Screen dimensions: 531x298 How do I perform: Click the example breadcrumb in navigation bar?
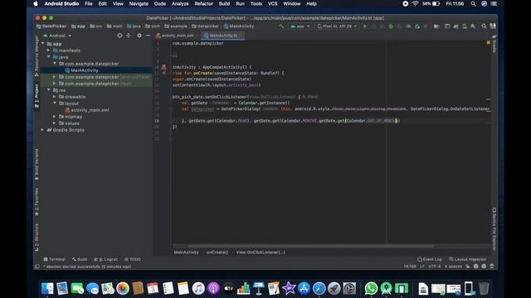tap(176, 26)
